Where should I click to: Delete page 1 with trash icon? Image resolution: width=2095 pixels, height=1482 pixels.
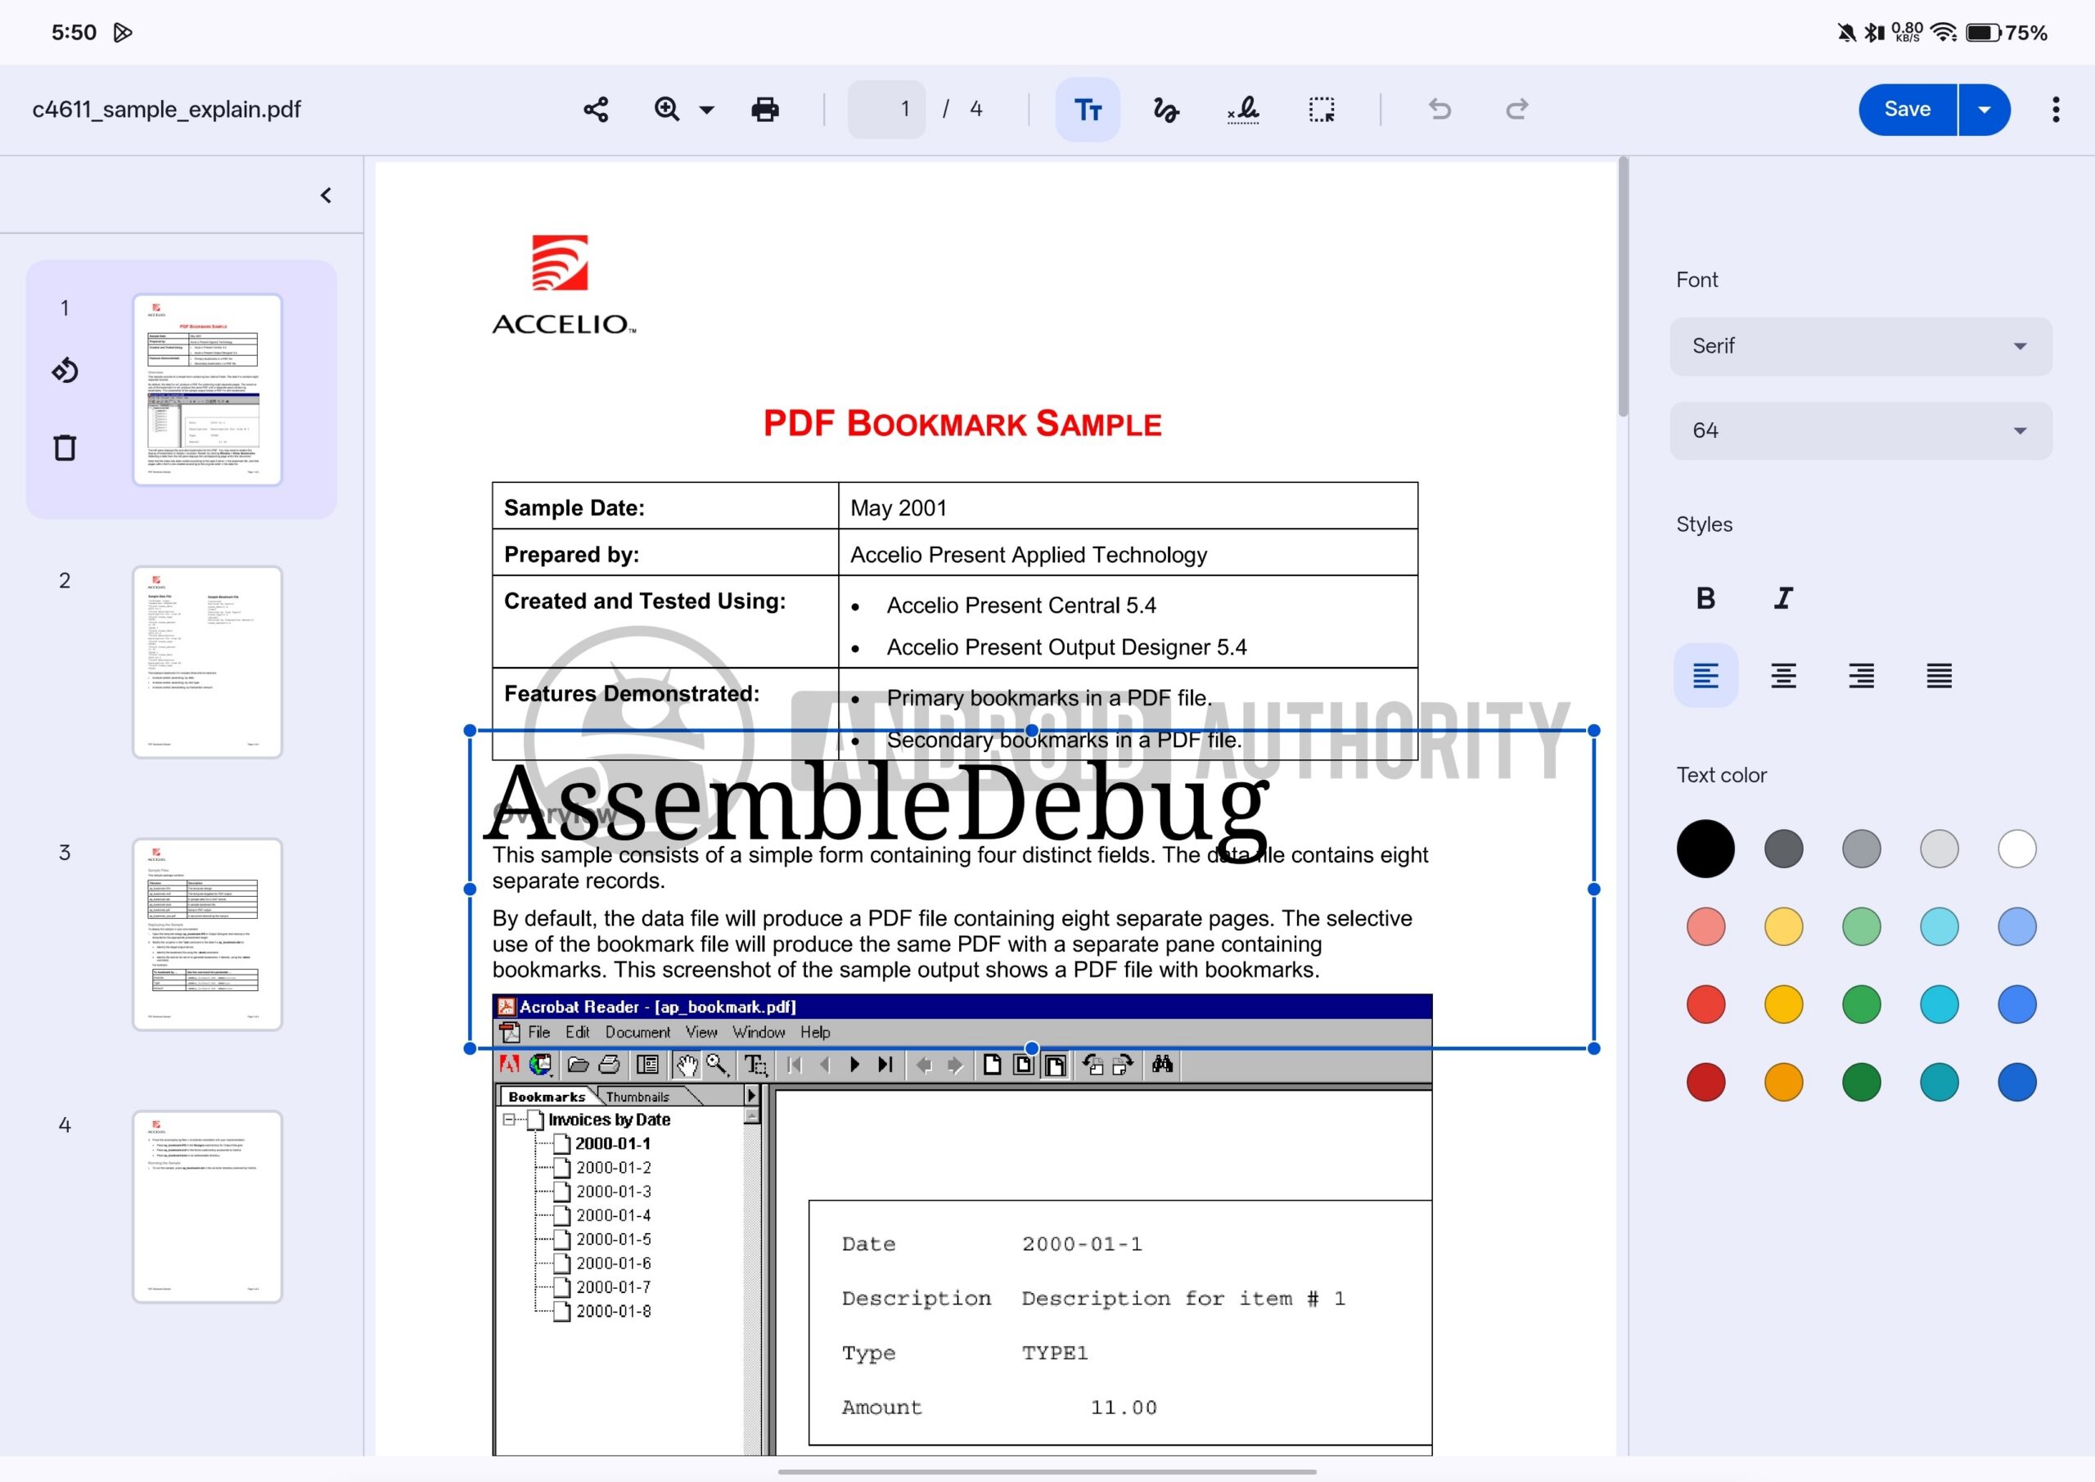coord(65,447)
